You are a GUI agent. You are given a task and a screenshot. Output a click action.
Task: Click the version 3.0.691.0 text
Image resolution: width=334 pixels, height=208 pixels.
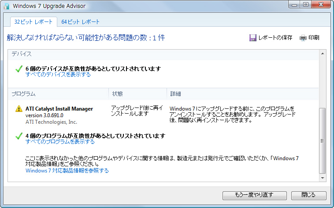point(45,115)
